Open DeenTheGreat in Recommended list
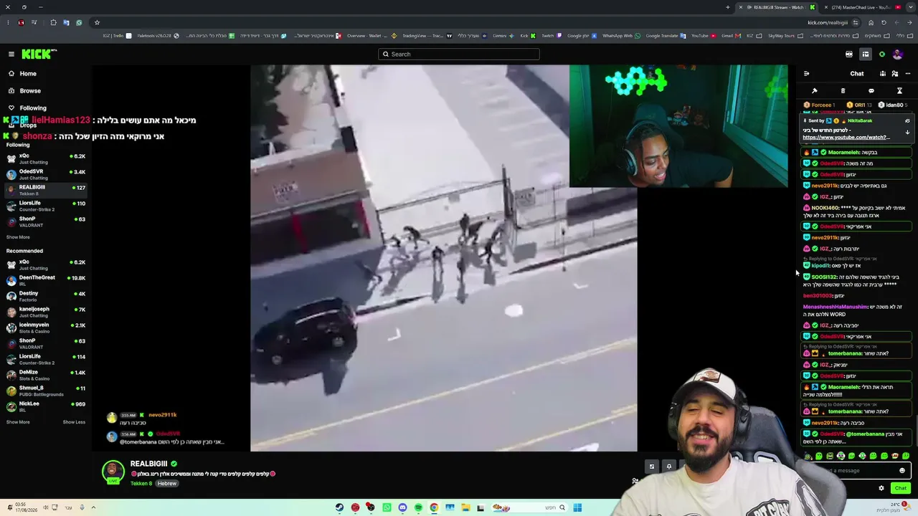This screenshot has width=918, height=516. [46, 280]
